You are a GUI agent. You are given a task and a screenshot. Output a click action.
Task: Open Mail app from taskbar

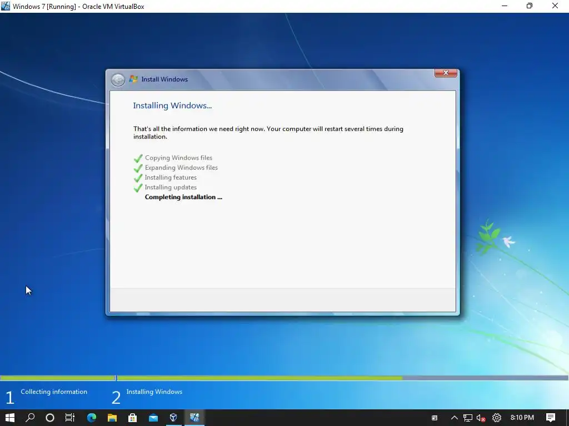(x=153, y=418)
